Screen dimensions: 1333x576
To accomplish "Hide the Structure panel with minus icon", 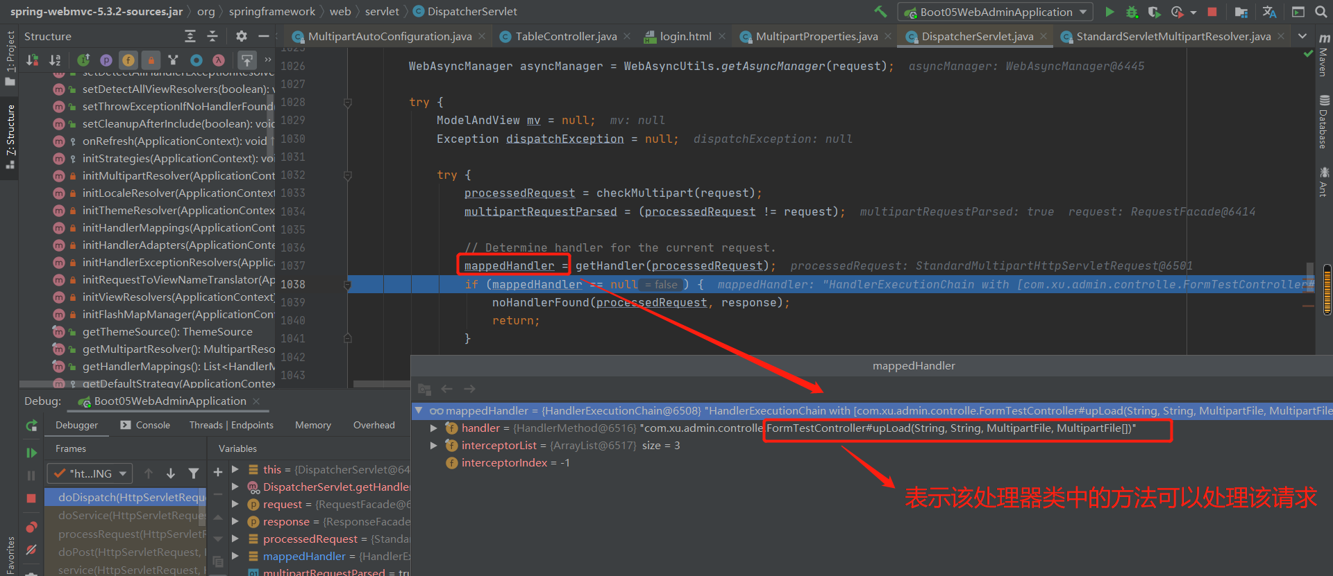I will 263,36.
